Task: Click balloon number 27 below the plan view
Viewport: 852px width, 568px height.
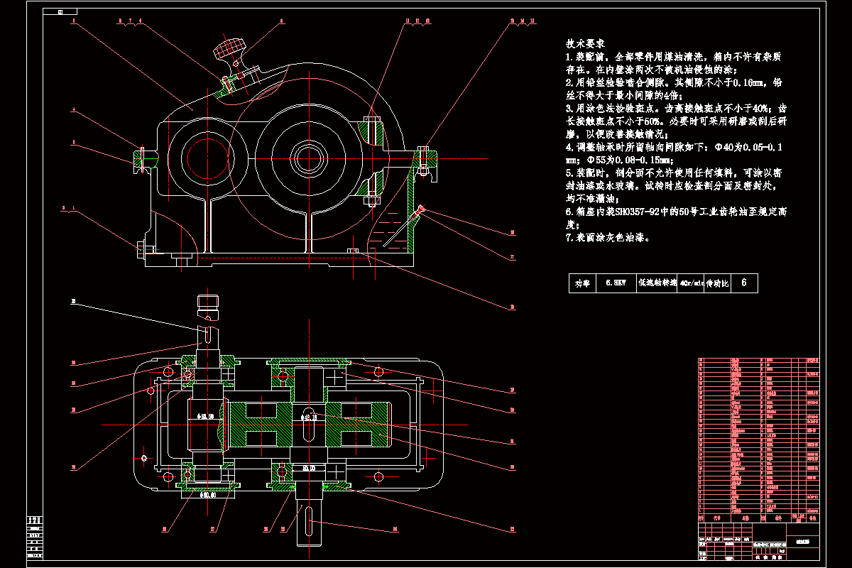Action: (212, 528)
